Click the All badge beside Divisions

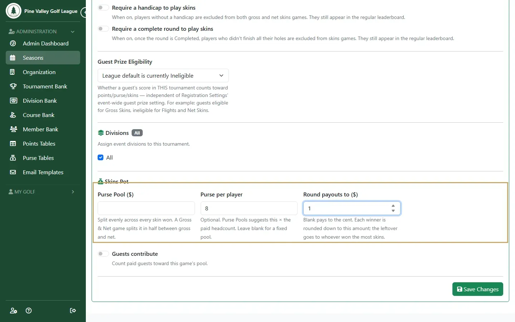click(x=137, y=133)
